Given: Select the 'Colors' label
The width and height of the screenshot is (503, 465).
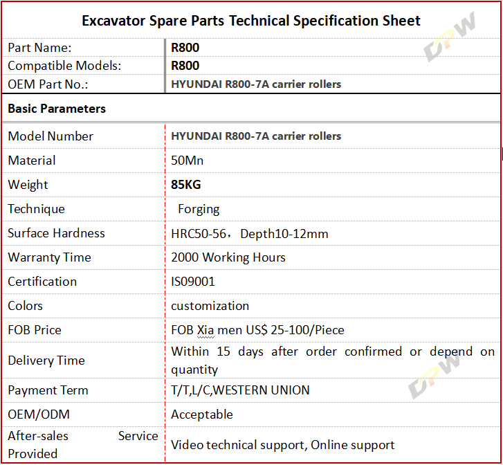Looking at the screenshot, I should point(25,306).
